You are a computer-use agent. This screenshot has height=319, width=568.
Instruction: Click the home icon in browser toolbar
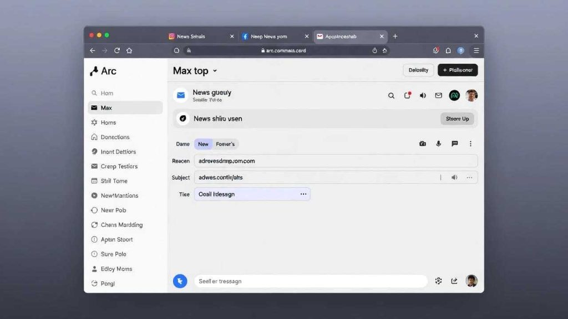coord(129,50)
